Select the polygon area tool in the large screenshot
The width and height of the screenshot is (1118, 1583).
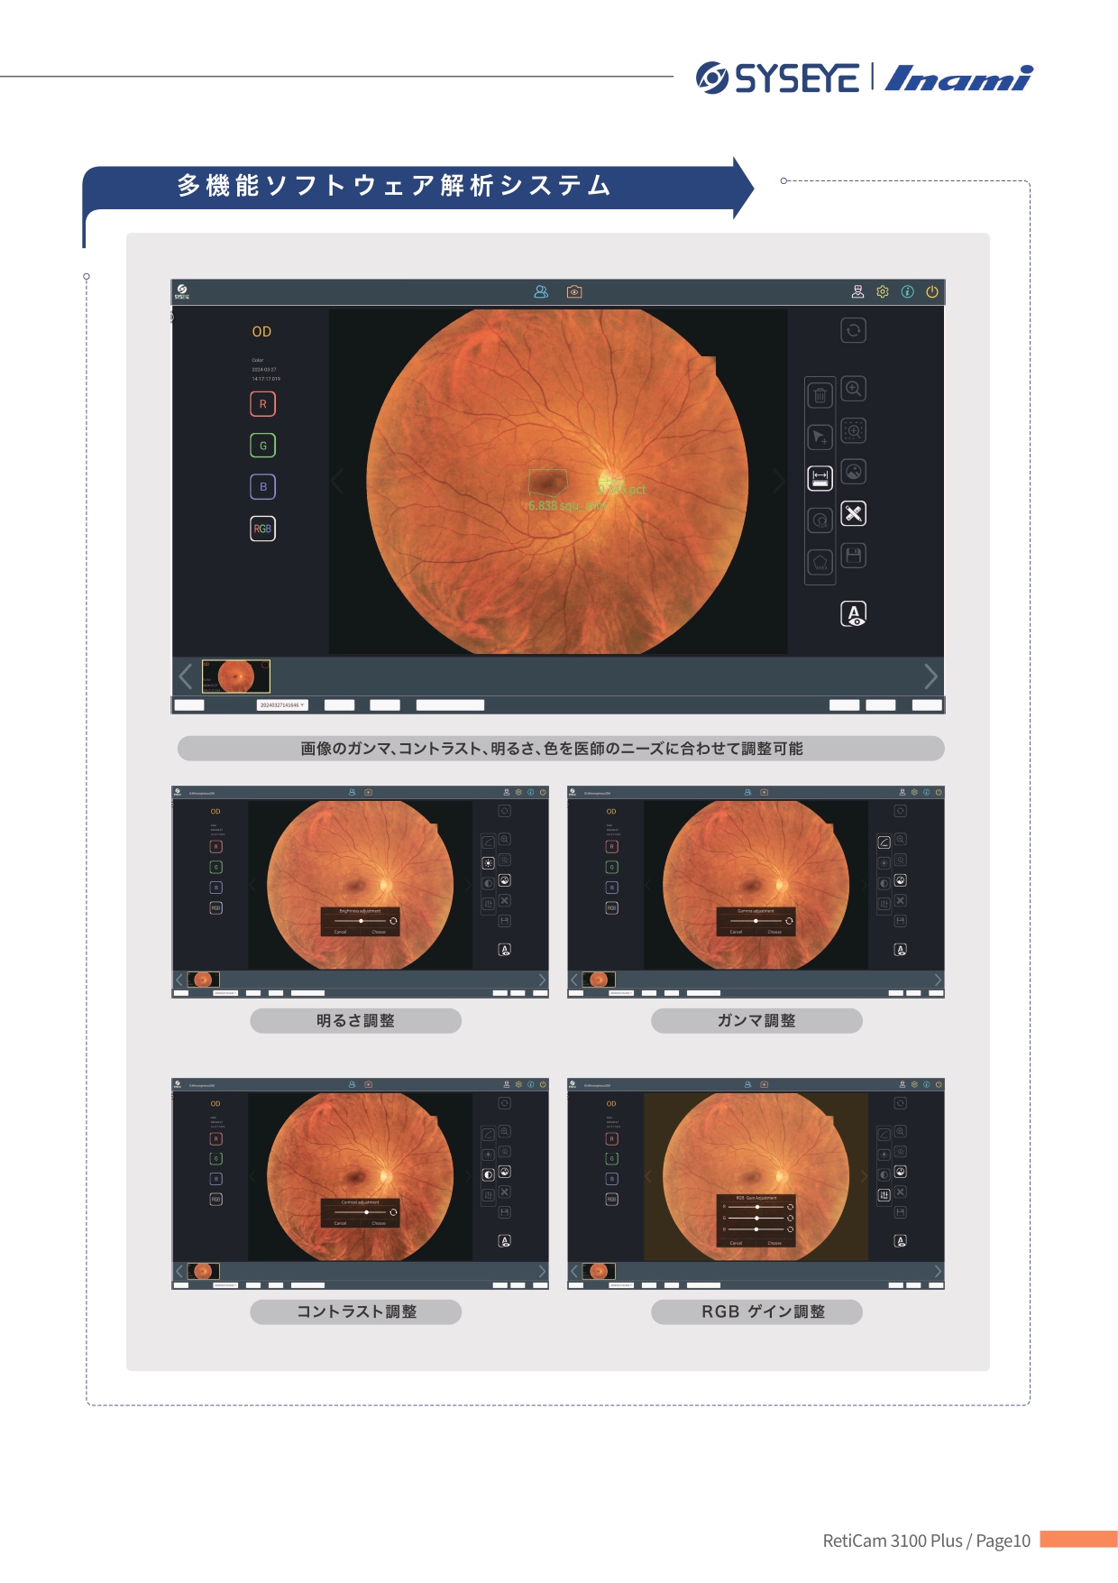[x=820, y=562]
